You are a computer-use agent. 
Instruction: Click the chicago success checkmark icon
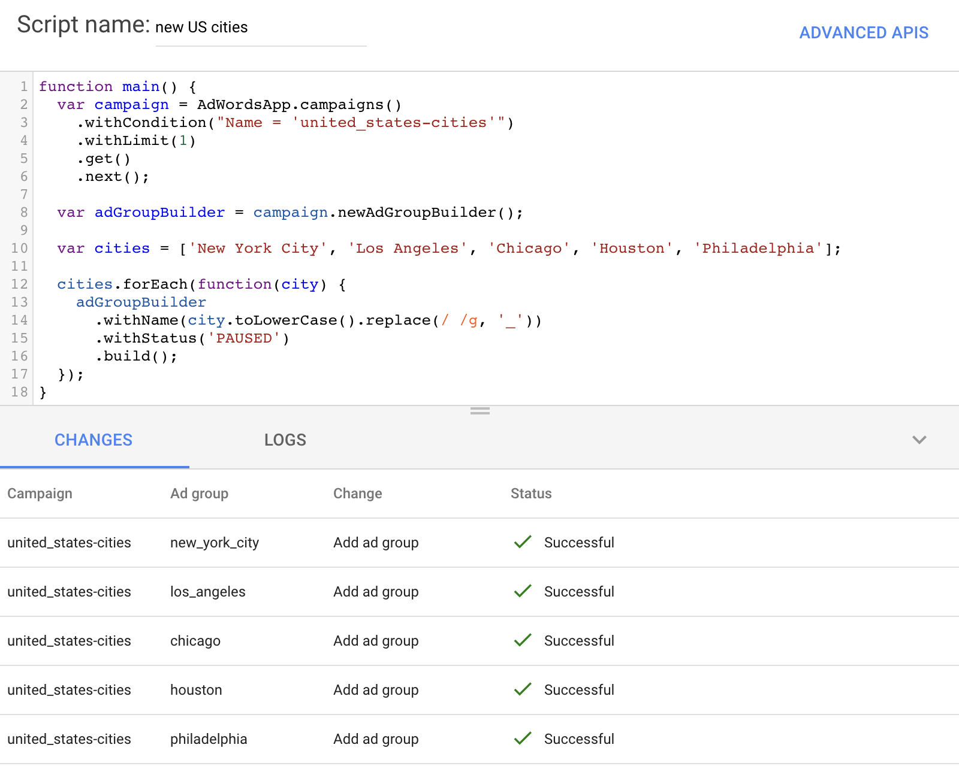[x=523, y=640]
